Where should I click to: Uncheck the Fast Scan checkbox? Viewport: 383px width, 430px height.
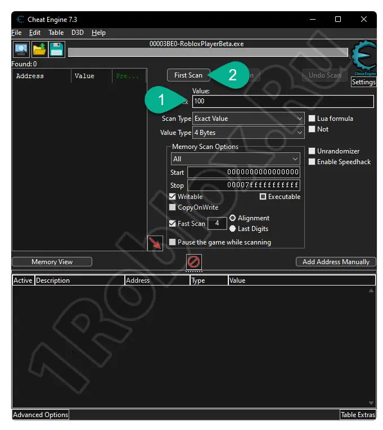pos(172,224)
